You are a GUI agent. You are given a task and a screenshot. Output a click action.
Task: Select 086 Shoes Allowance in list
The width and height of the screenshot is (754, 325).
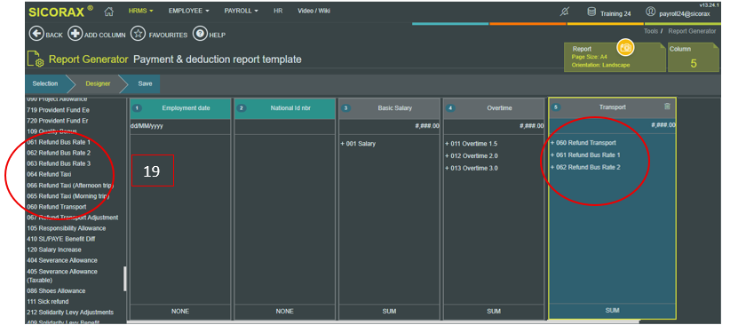56,291
